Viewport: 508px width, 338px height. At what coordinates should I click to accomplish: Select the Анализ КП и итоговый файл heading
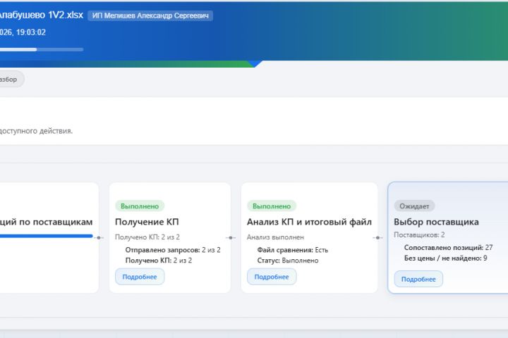(309, 222)
